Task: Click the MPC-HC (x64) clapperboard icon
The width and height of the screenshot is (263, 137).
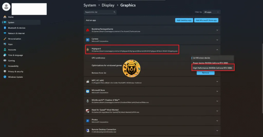Action: point(88,82)
